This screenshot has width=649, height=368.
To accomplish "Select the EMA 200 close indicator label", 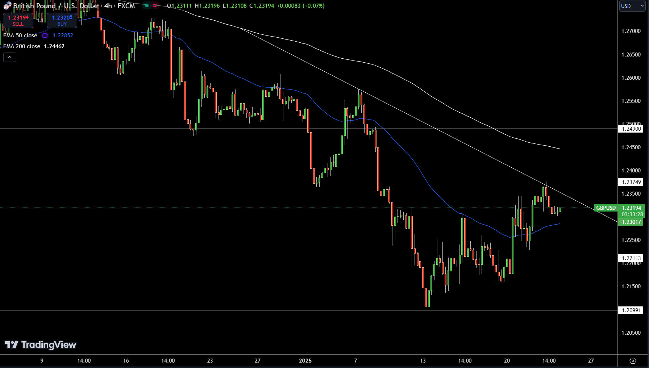I will pyautogui.click(x=22, y=46).
